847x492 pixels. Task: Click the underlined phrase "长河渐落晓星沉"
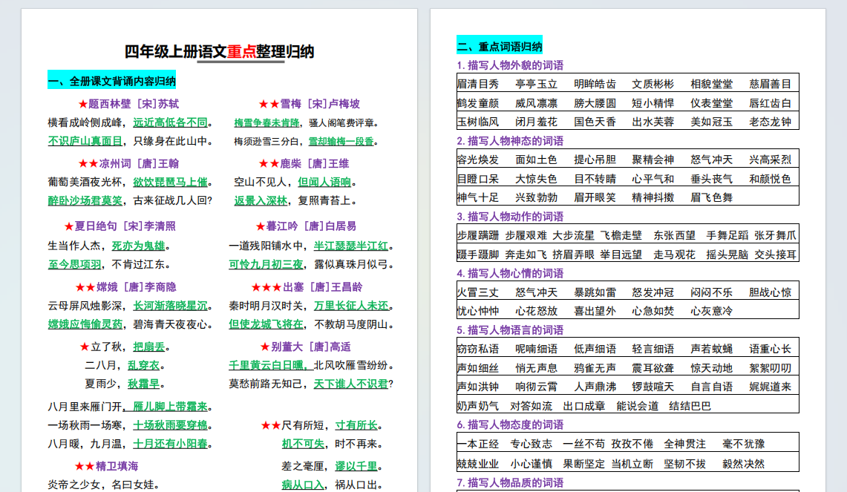pyautogui.click(x=170, y=306)
